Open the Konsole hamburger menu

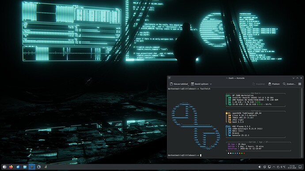coord(300,84)
